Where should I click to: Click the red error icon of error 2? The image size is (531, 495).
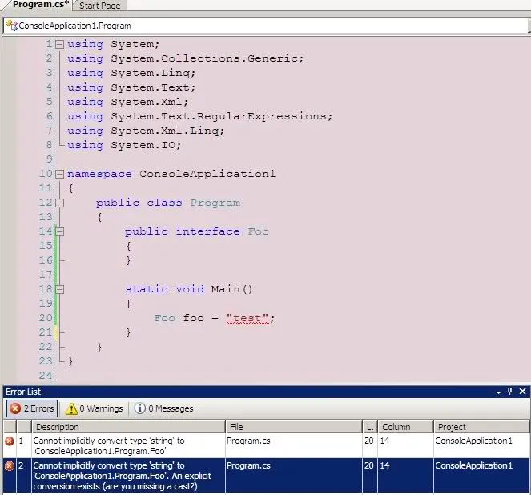point(10,466)
